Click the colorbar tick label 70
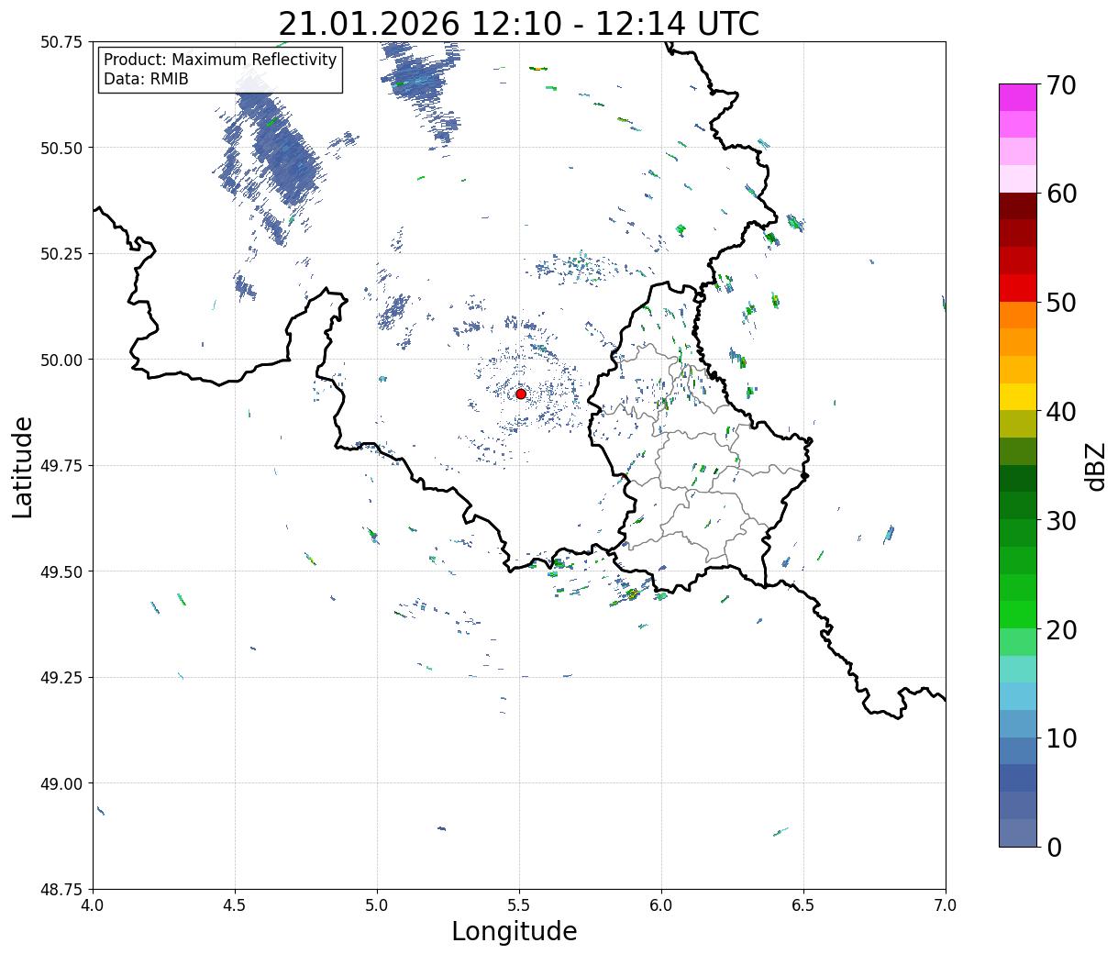This screenshot has width=1118, height=954. point(1061,85)
